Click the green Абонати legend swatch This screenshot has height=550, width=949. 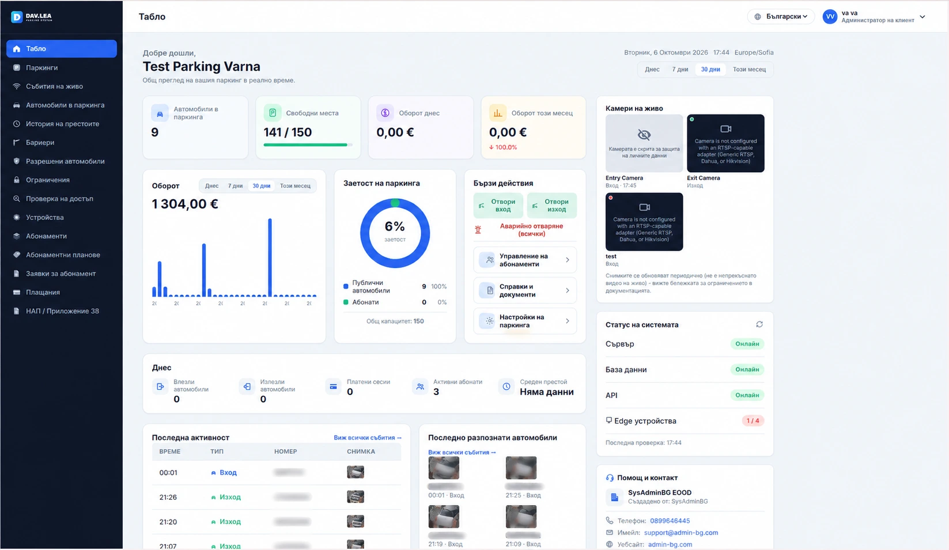[x=346, y=302]
